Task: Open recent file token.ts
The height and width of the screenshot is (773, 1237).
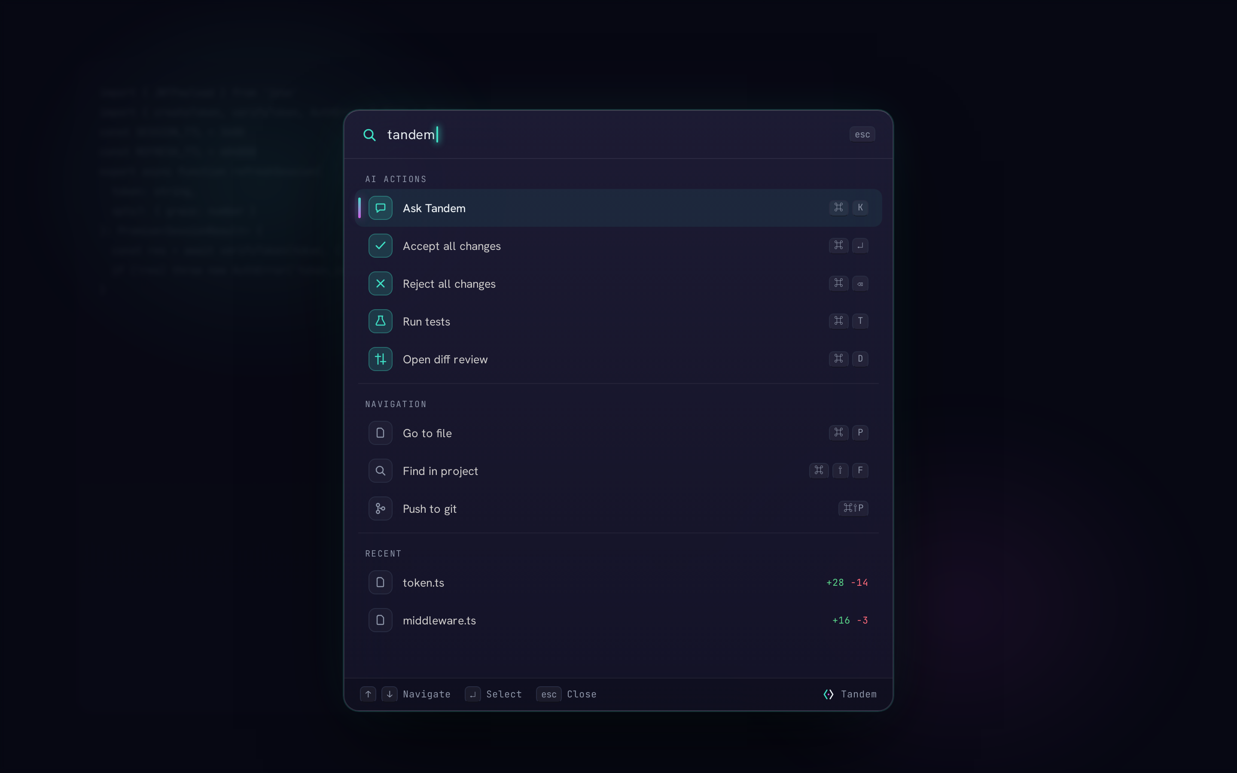Action: (x=618, y=582)
